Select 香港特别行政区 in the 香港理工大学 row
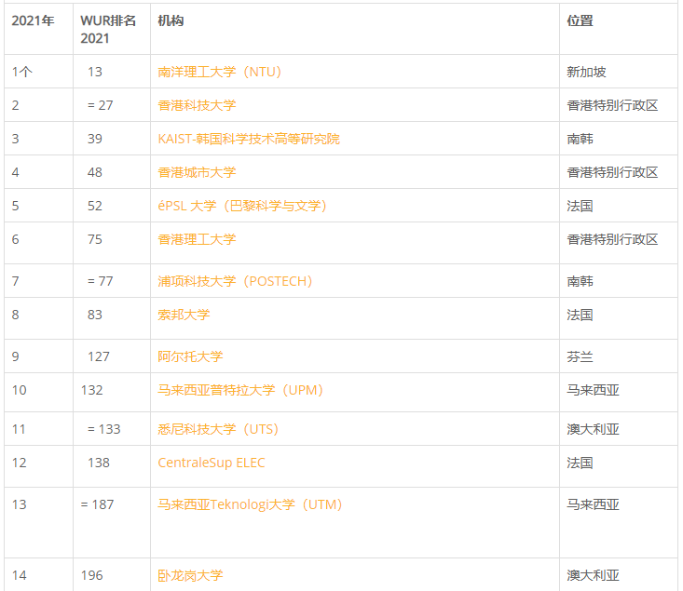The width and height of the screenshot is (683, 591). (612, 239)
